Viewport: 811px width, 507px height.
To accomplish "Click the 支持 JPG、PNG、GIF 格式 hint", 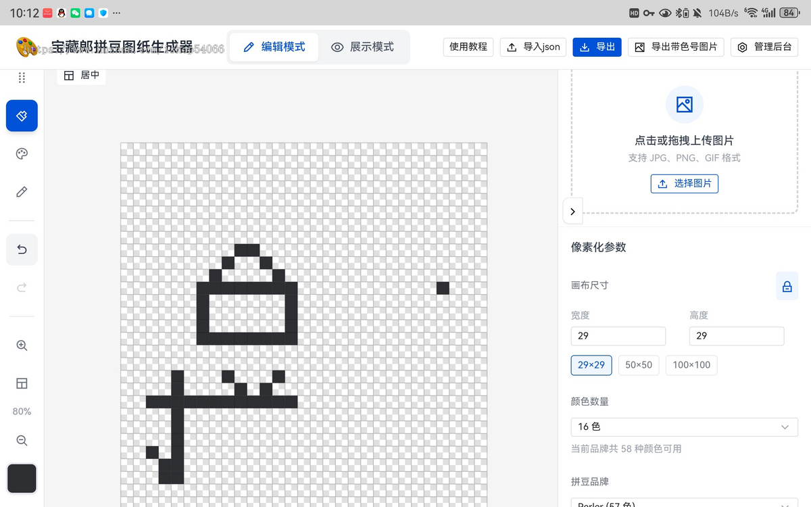I will pyautogui.click(x=685, y=158).
